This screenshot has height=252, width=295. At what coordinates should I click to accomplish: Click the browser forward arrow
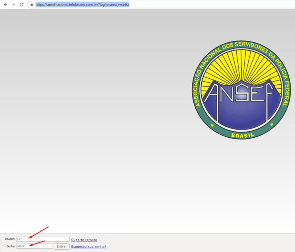pos(14,4)
